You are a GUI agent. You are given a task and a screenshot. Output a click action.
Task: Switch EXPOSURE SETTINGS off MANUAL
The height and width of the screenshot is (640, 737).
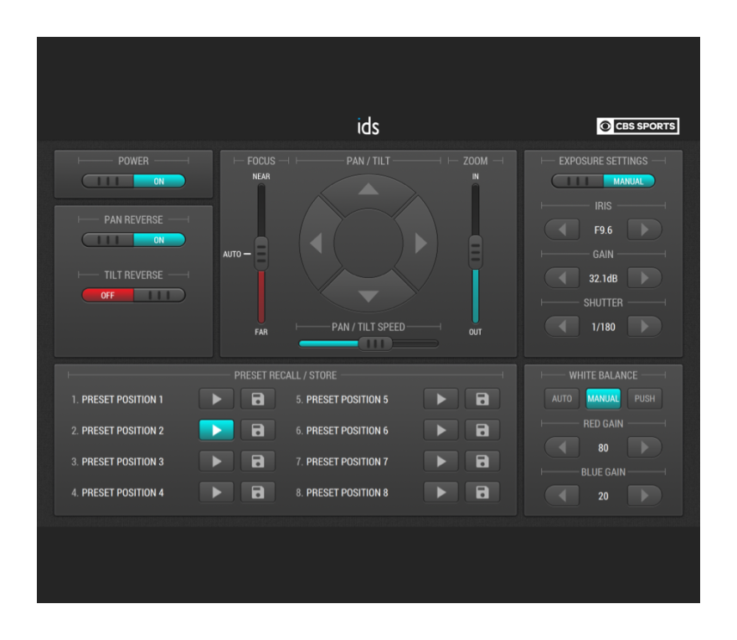point(603,181)
